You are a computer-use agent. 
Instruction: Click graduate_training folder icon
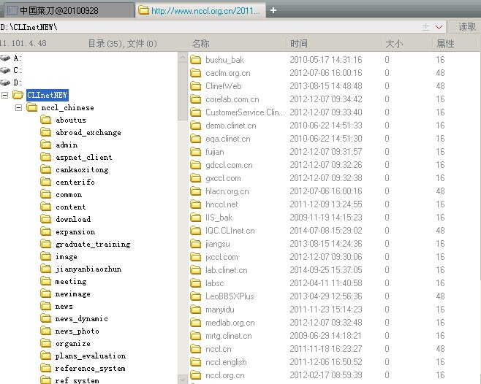pos(46,245)
